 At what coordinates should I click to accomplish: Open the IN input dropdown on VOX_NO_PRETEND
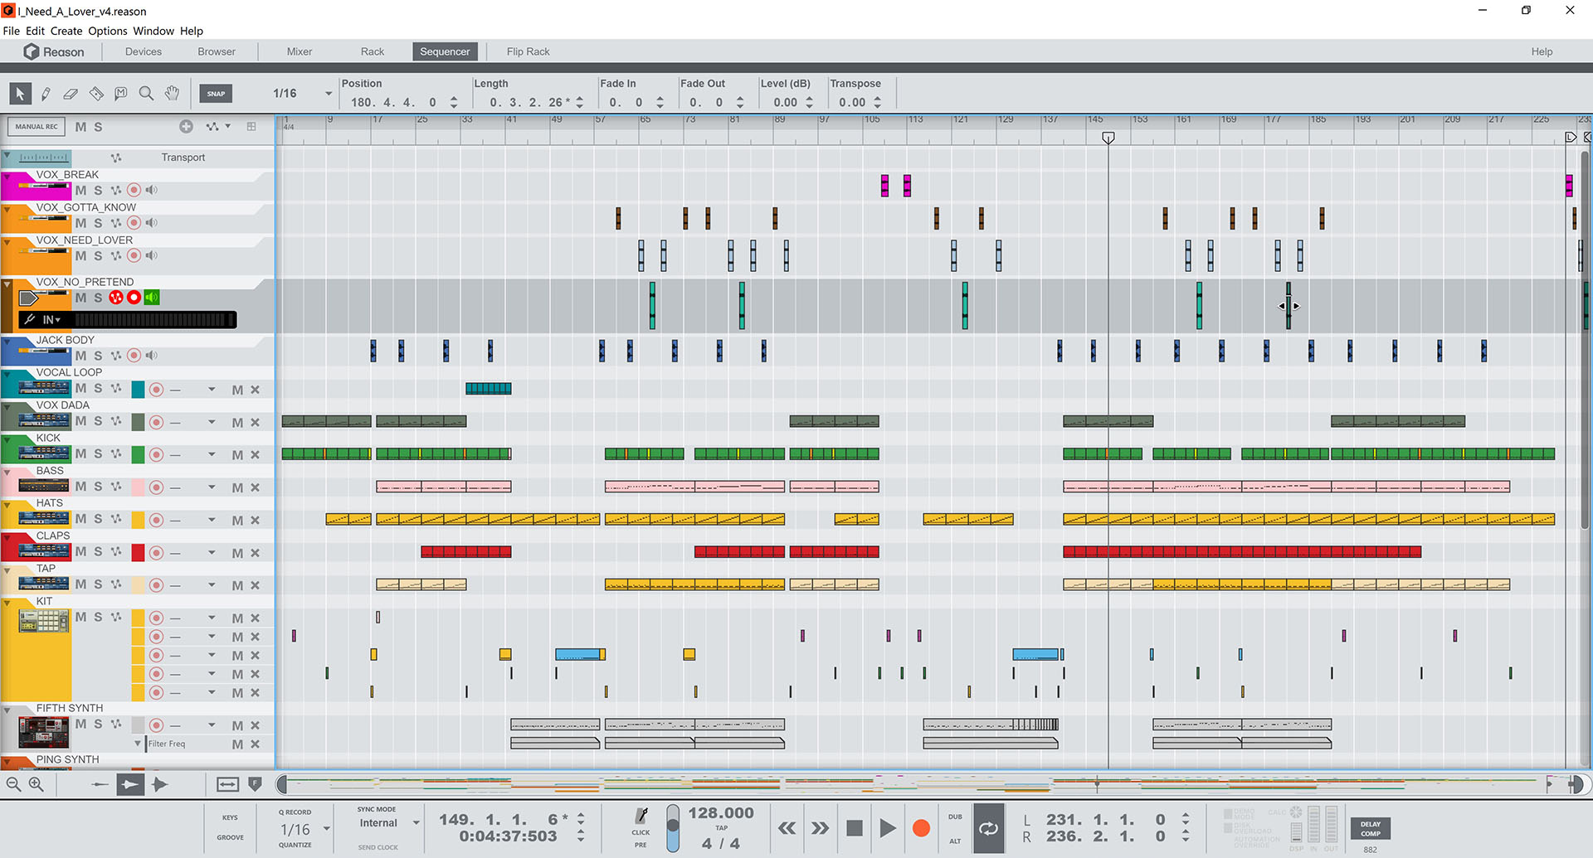click(51, 320)
